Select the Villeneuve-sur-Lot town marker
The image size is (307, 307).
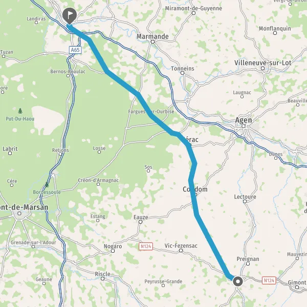pos(263,69)
